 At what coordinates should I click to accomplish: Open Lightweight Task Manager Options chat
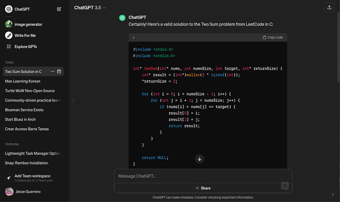click(33, 153)
